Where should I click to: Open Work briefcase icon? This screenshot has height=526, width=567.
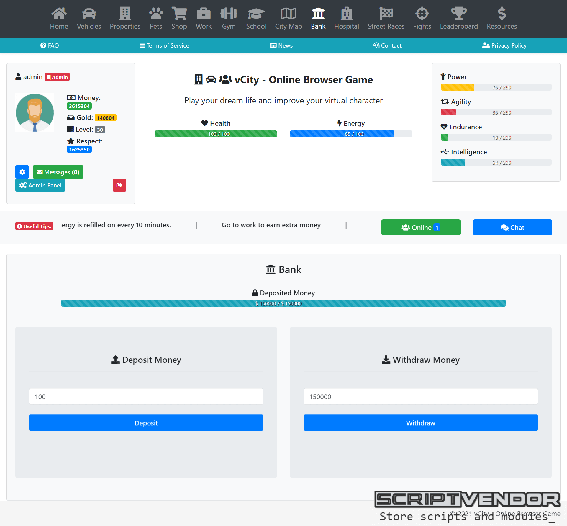(x=204, y=13)
